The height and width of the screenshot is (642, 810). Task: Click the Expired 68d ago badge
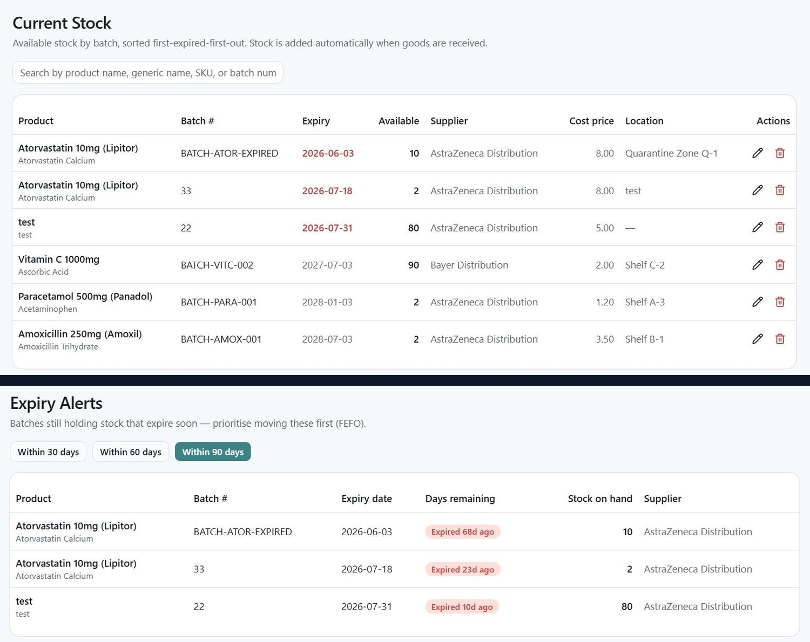click(x=463, y=532)
